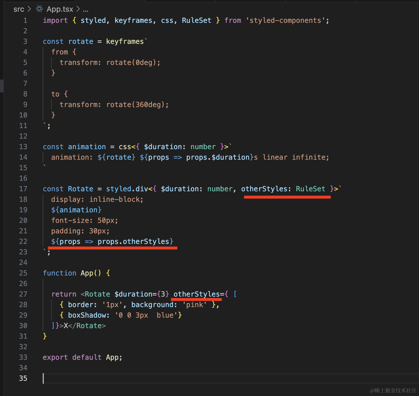
Task: Click 'border:' key on line 28
Action: coord(83,305)
